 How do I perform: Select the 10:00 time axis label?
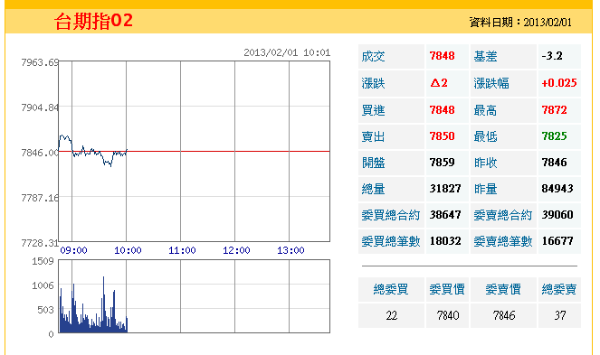pyautogui.click(x=128, y=251)
